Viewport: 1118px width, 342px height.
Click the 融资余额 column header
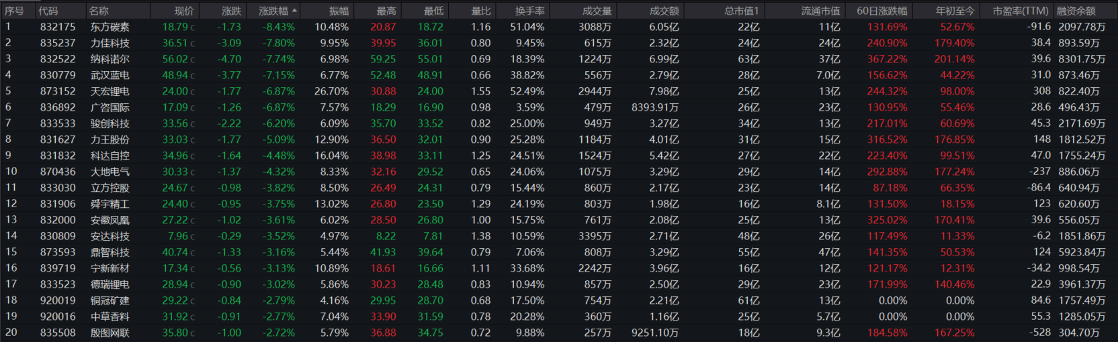click(x=1076, y=11)
